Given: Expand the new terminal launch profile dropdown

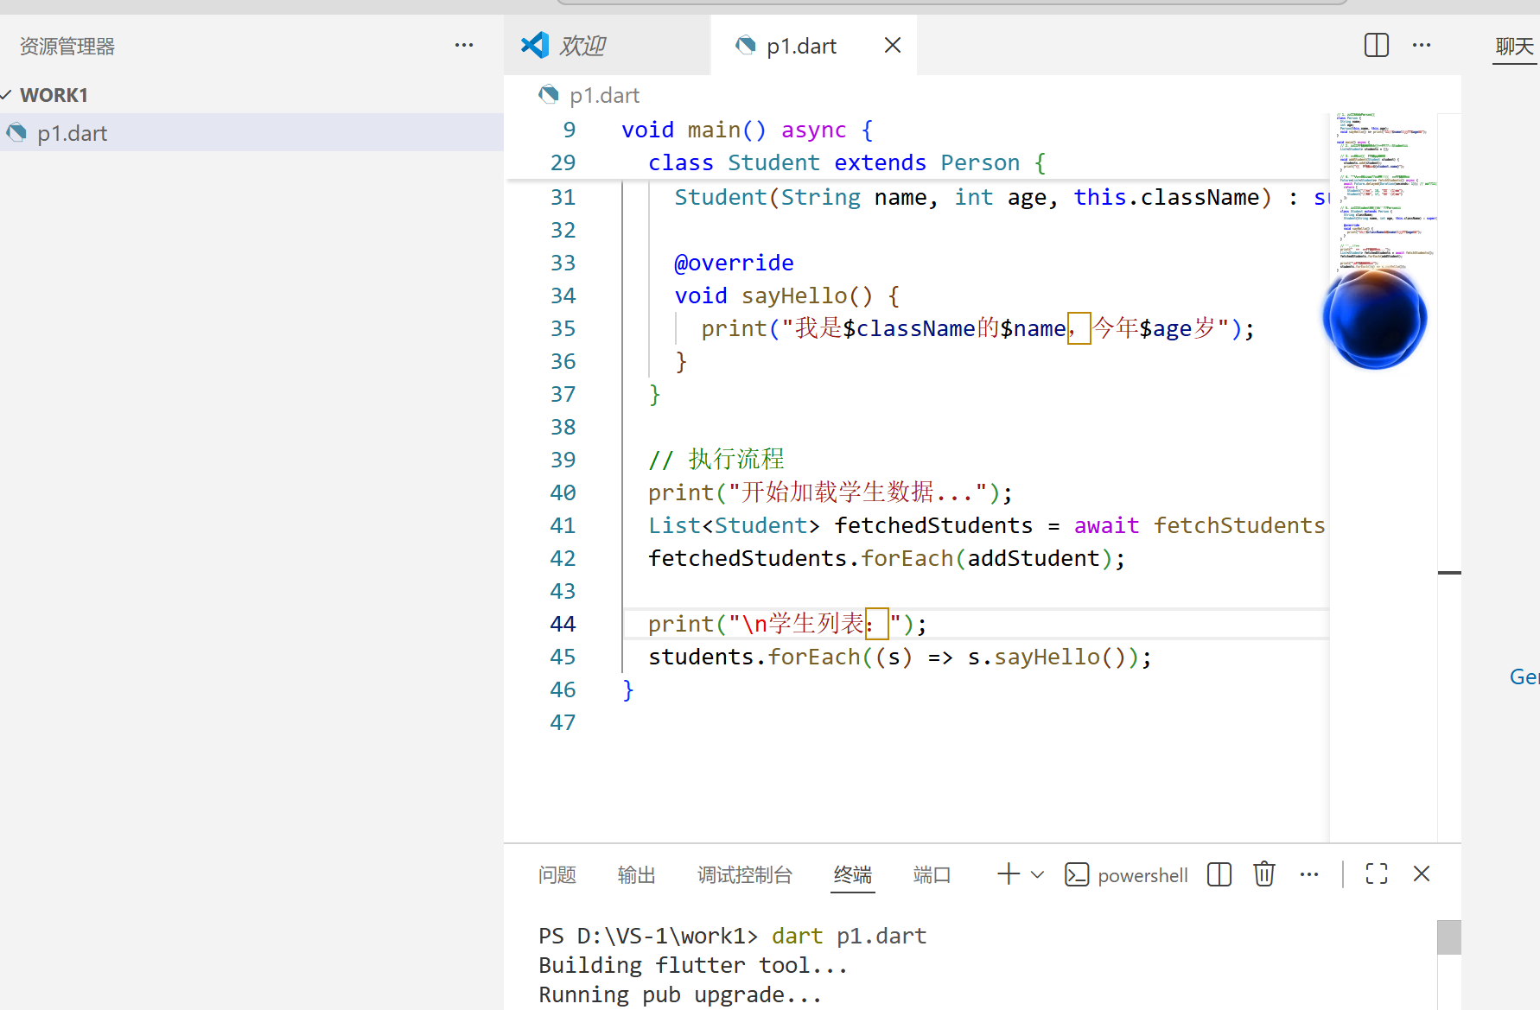Looking at the screenshot, I should [1038, 874].
